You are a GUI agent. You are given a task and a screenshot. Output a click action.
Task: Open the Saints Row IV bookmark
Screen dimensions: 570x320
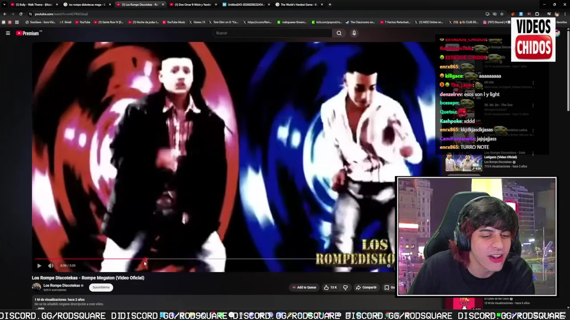click(109, 22)
